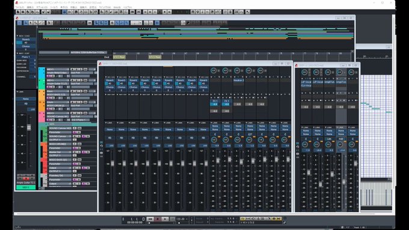The width and height of the screenshot is (409, 230).
Task: Collapse Link section of first mixer's first channel
Action: 106,123
